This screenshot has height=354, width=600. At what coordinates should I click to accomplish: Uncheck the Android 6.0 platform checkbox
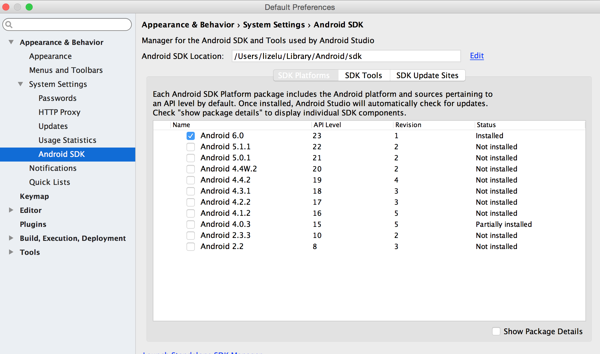point(191,136)
